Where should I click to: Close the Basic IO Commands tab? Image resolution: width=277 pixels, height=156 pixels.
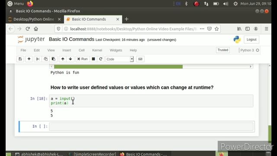pos(118,19)
